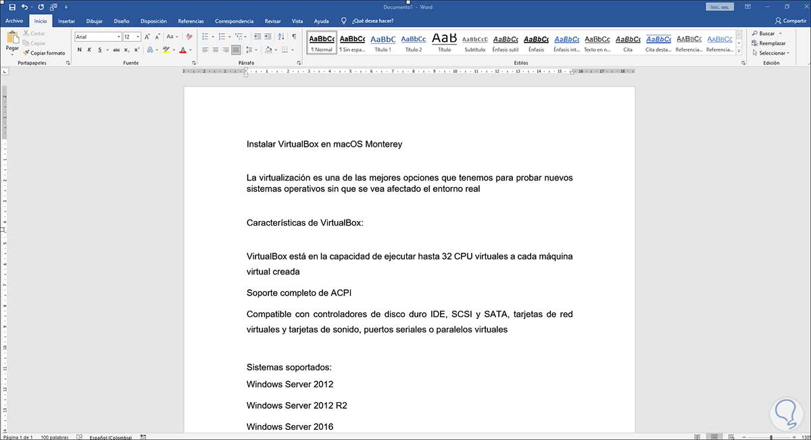Align text left

point(205,50)
